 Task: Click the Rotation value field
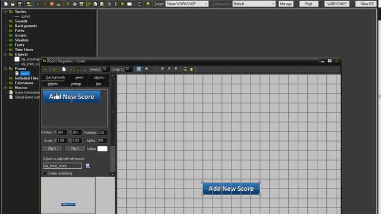[102, 133]
